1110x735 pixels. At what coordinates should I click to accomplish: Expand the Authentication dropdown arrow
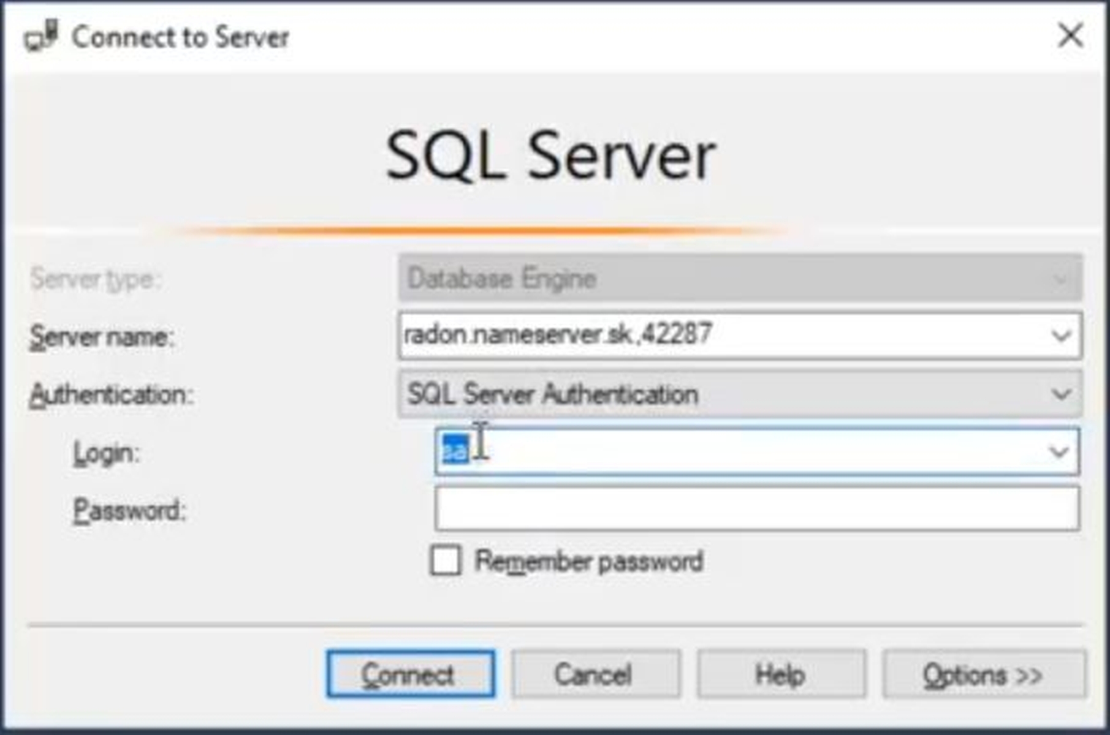[x=1061, y=394]
